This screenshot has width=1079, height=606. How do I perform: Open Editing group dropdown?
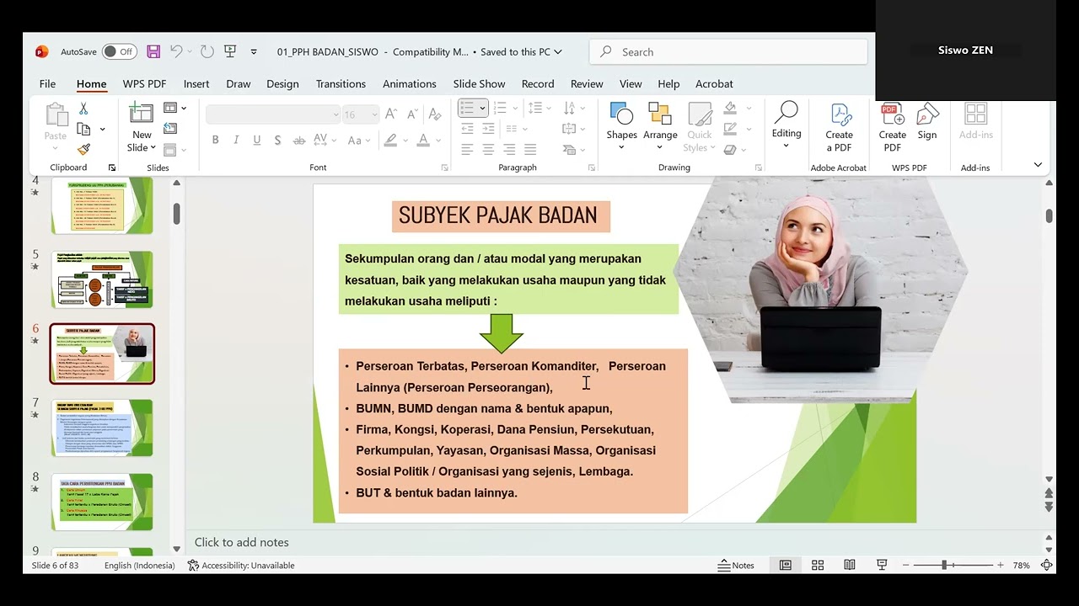(786, 125)
